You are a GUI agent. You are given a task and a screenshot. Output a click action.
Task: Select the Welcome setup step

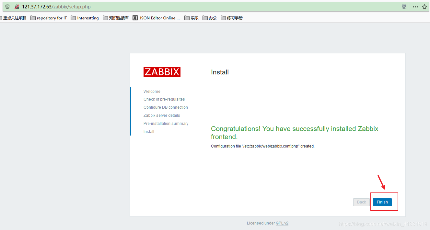click(x=152, y=92)
